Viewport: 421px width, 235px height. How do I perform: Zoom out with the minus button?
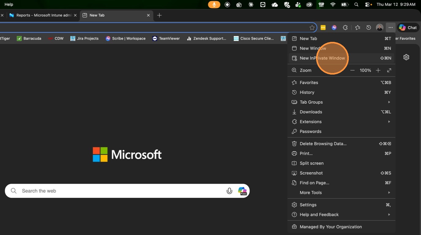coord(352,70)
